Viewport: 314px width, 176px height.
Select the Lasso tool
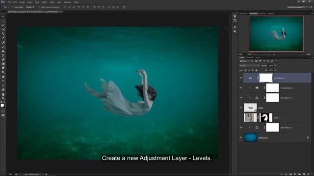3,25
